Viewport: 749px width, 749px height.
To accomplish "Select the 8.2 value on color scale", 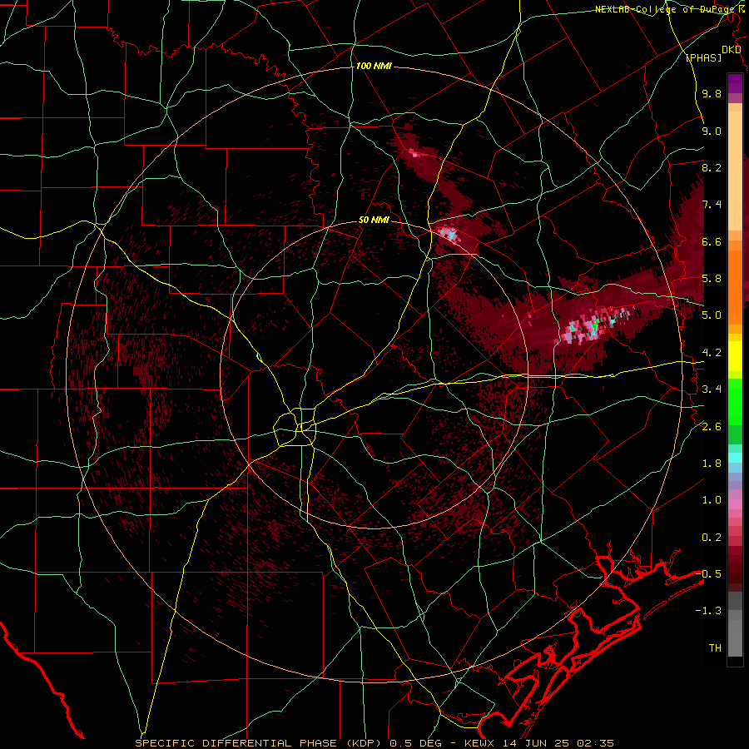I will (712, 168).
